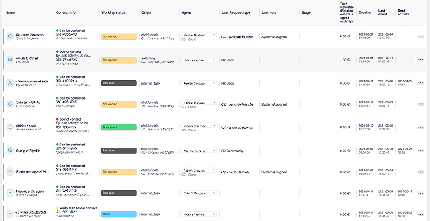Select the G contact avatar icon

10,151
